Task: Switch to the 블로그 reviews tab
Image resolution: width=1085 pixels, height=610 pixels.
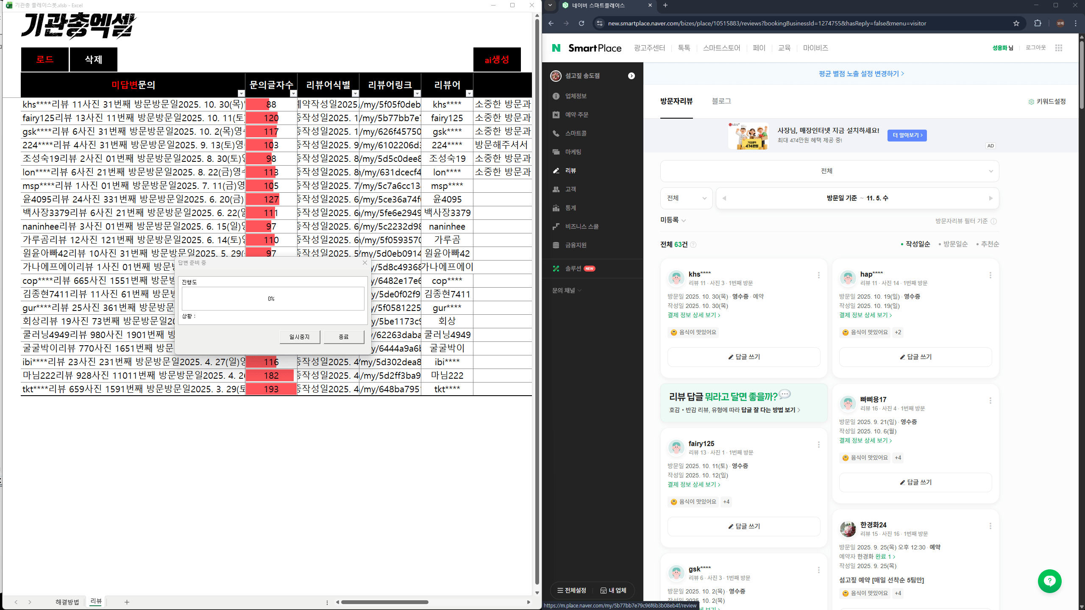Action: click(721, 101)
